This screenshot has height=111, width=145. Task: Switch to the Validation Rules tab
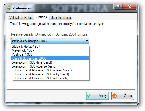click(21, 18)
